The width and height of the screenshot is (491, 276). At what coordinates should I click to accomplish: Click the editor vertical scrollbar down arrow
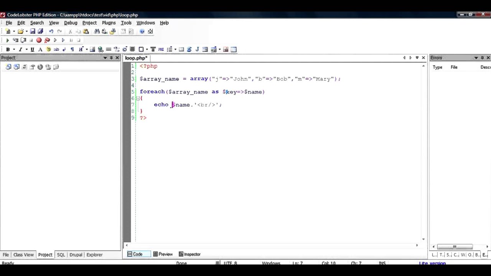tap(423, 239)
